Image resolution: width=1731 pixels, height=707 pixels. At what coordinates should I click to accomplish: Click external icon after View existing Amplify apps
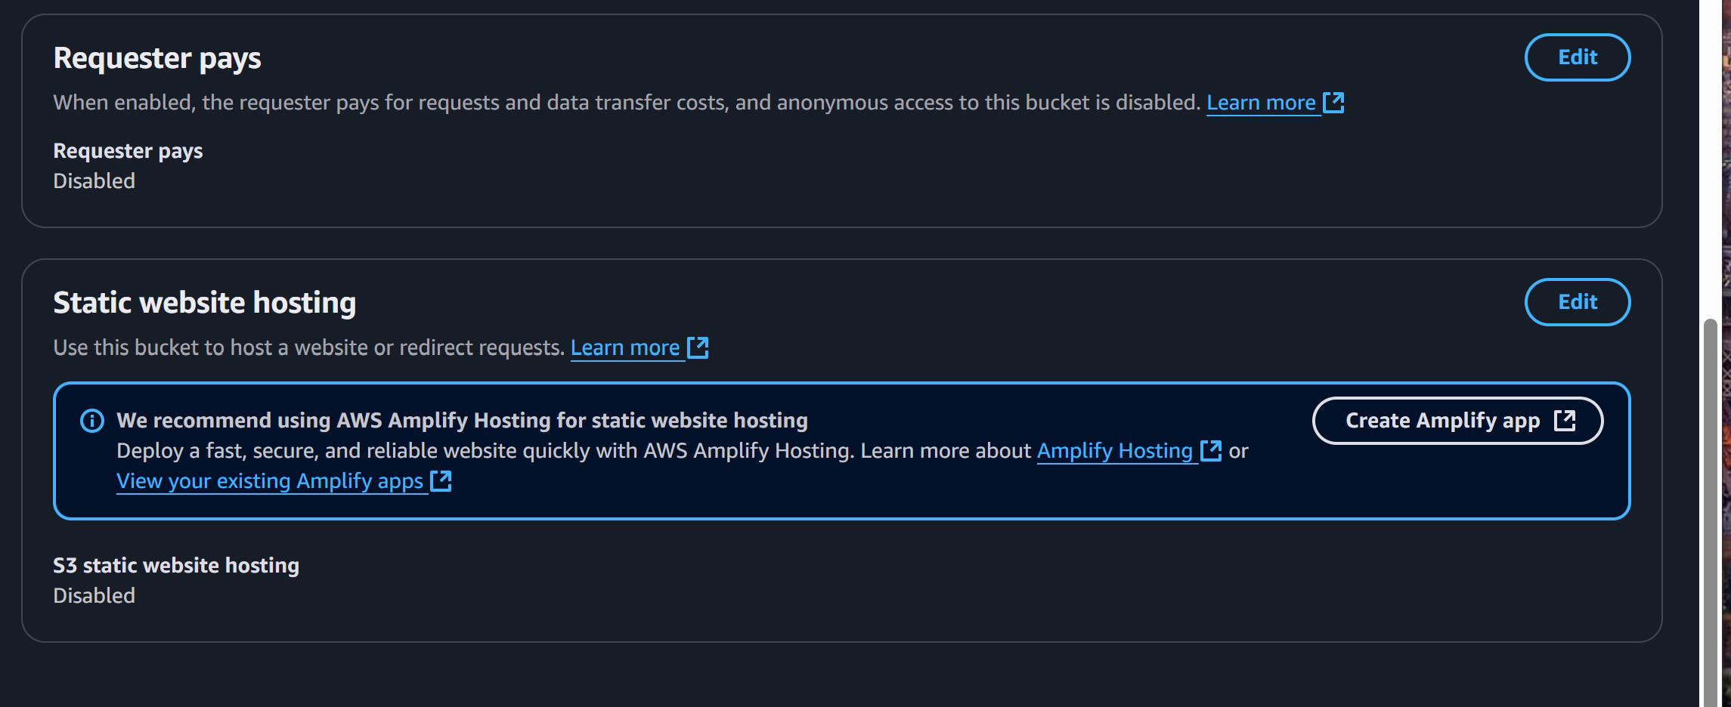coord(441,481)
